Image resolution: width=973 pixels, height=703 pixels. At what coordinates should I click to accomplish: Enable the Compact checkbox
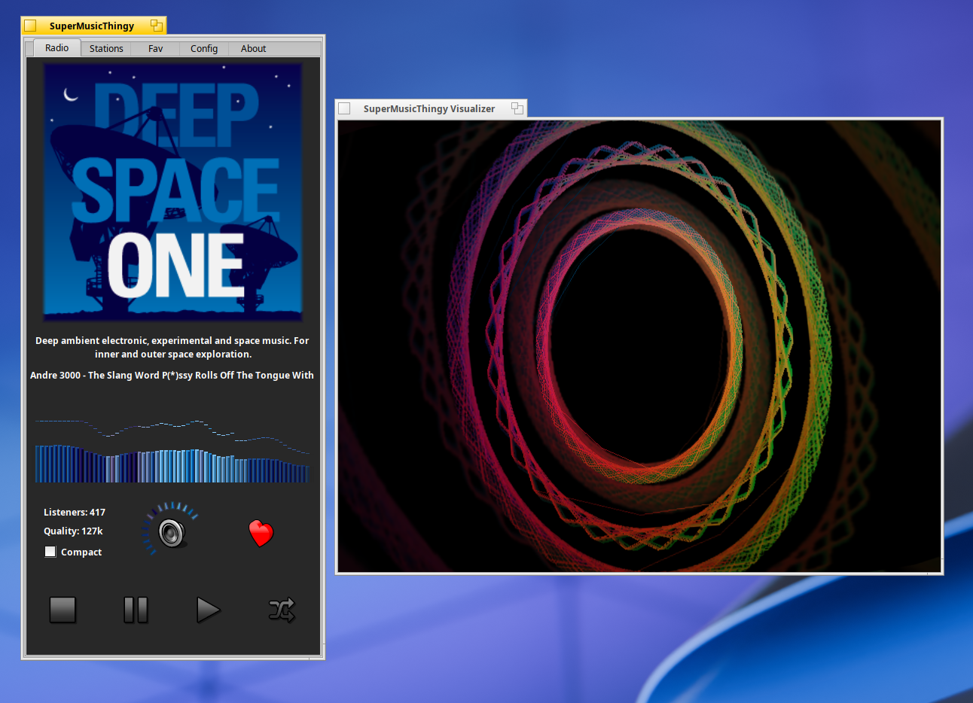[x=50, y=552]
